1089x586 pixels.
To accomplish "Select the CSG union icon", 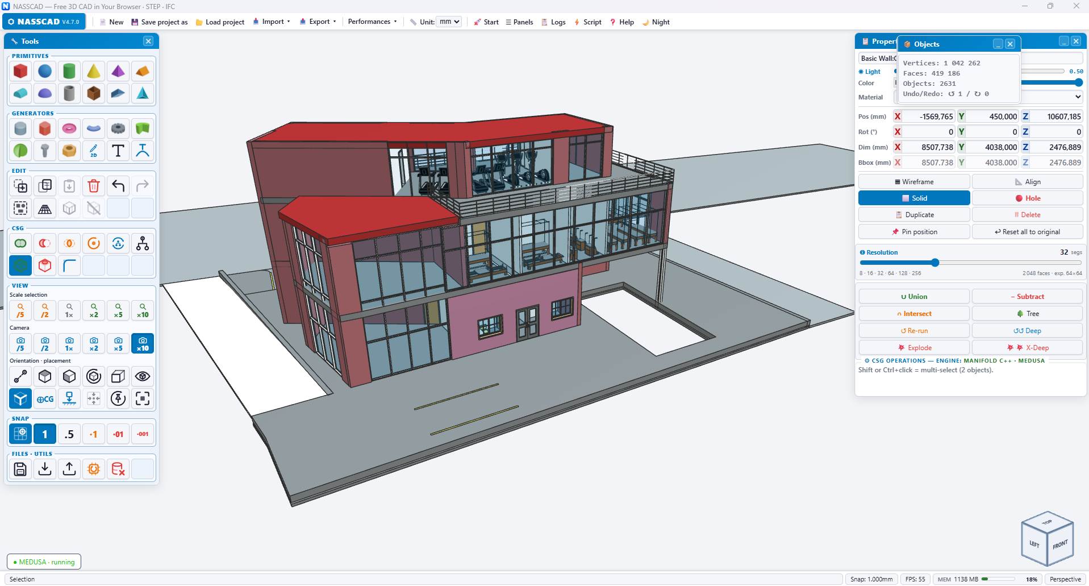I will [20, 243].
